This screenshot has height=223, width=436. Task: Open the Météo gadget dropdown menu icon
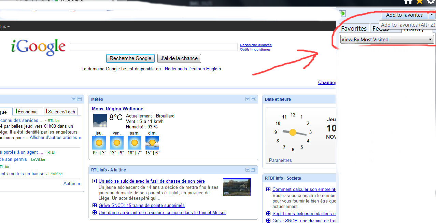[248, 99]
